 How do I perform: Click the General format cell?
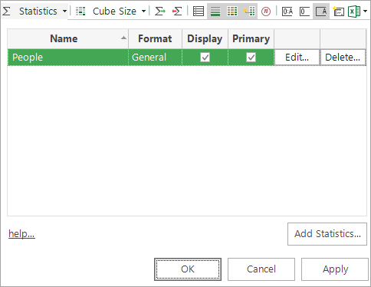[x=155, y=58]
